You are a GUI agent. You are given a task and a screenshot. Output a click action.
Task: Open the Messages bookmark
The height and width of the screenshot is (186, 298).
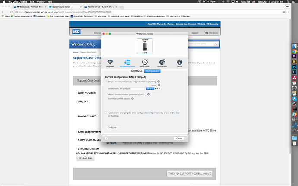click(x=39, y=16)
